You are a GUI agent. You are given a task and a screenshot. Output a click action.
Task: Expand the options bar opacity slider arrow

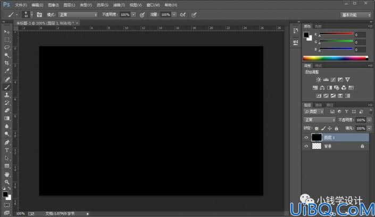[x=134, y=15]
